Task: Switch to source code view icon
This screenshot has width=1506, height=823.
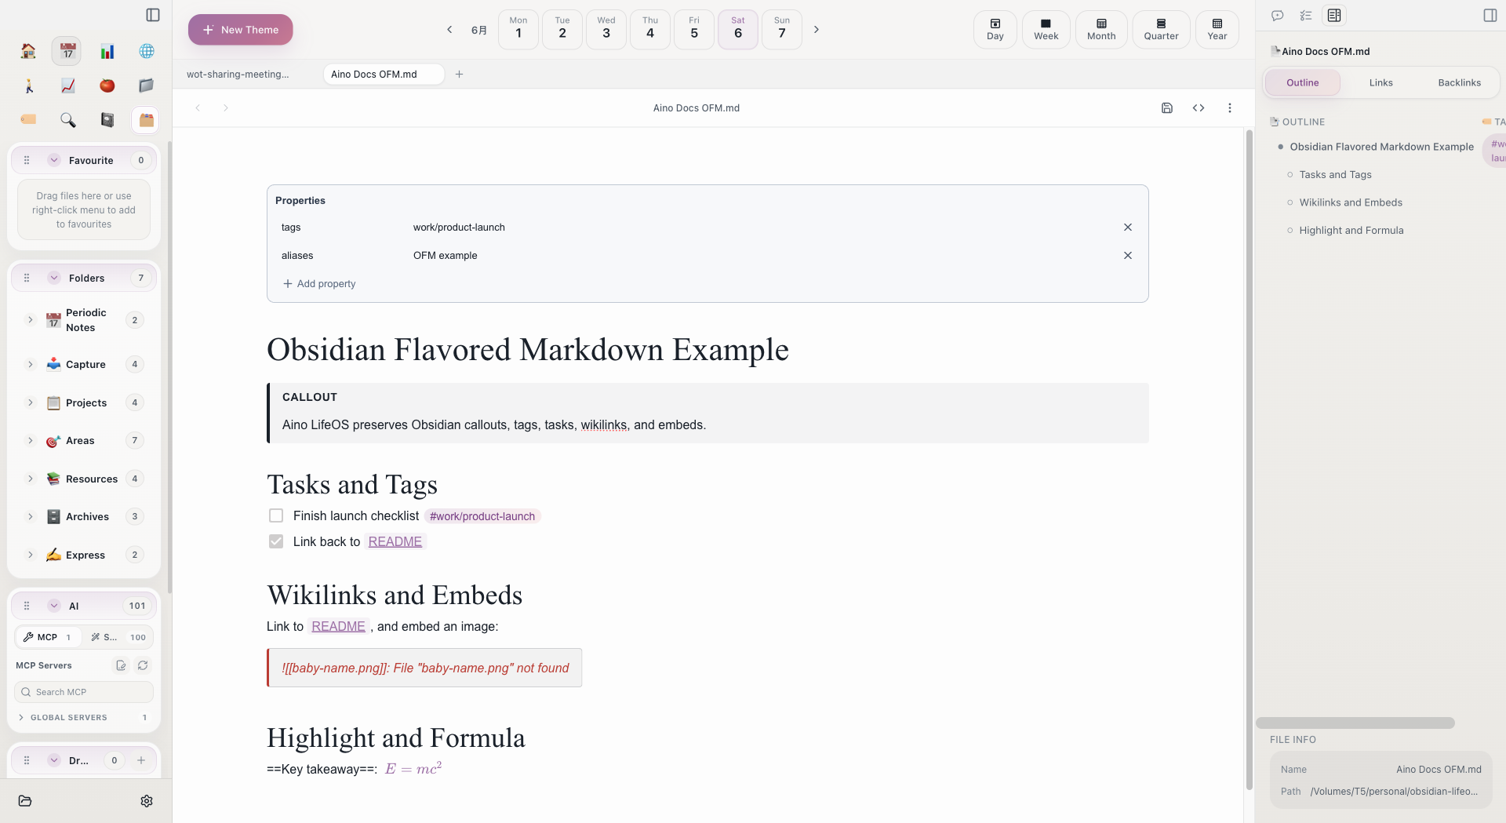Action: click(1199, 107)
